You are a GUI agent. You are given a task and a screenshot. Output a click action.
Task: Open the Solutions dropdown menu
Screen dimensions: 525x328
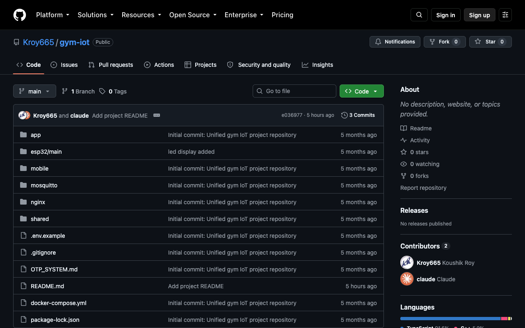pos(96,15)
